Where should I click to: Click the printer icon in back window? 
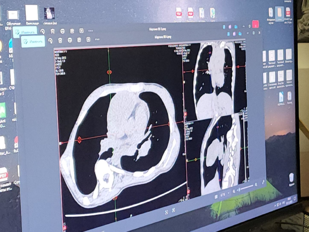[x=62, y=31]
